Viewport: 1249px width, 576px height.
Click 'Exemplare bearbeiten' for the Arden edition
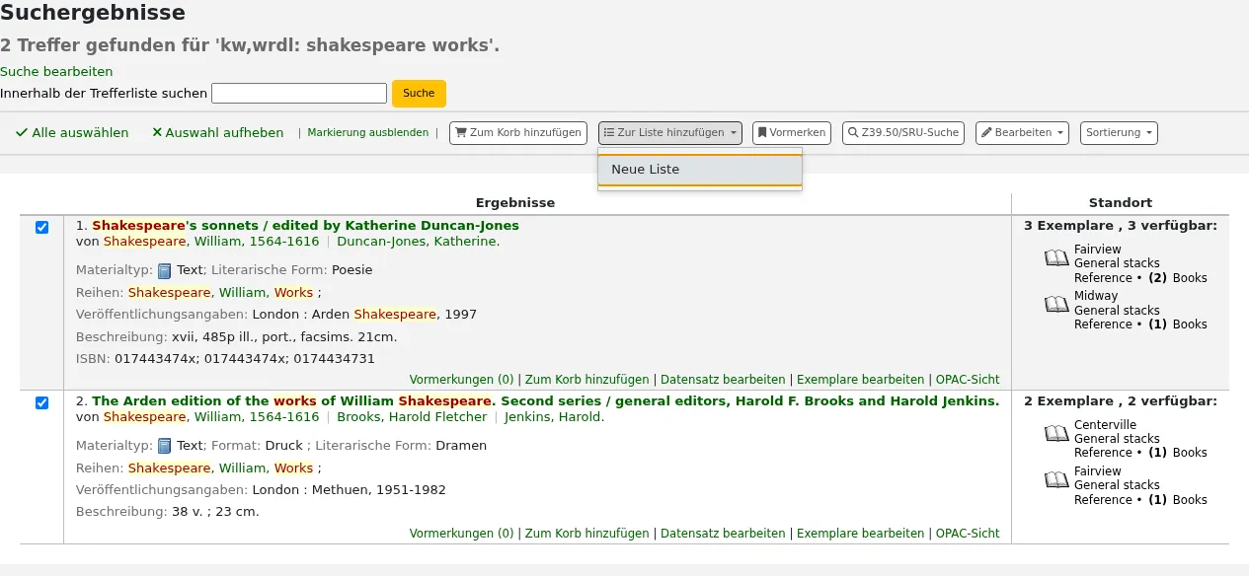[x=861, y=534]
